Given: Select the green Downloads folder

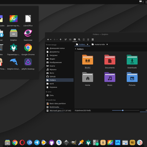Looking at the screenshot, I should coord(132,62).
